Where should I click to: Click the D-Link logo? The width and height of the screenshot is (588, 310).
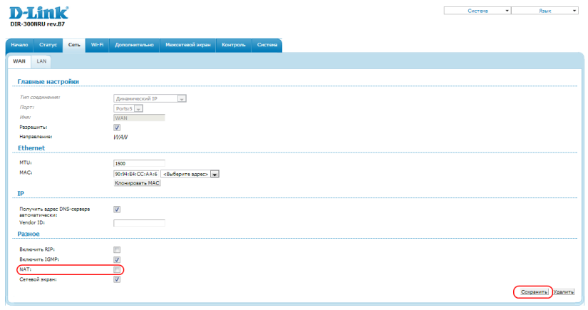click(x=40, y=14)
